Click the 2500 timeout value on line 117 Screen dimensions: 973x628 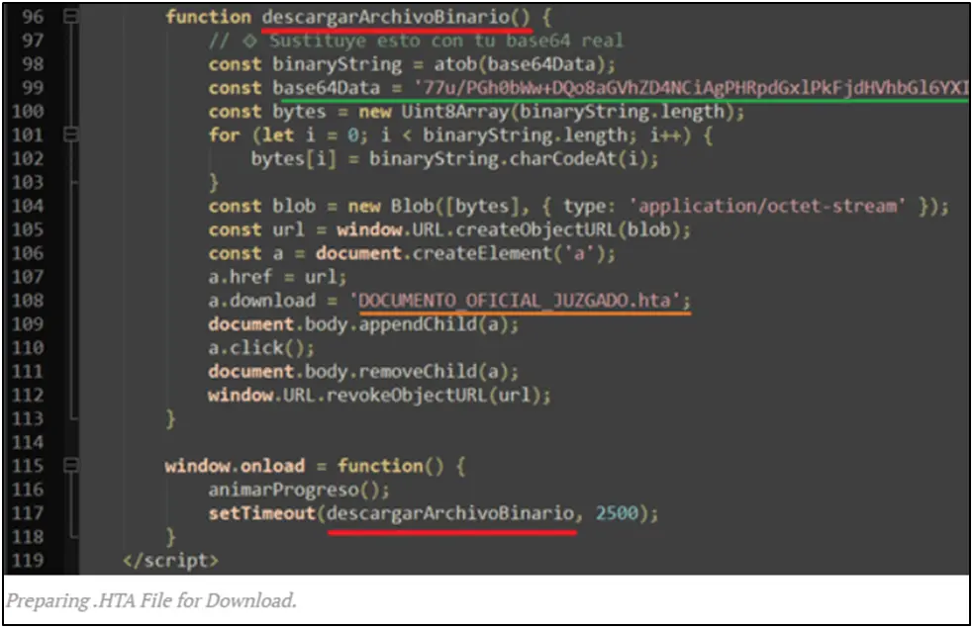[618, 513]
